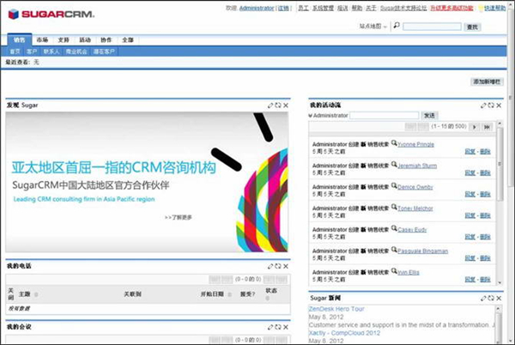Expand the Administrator arrow in activity stream
Image resolution: width=515 pixels, height=345 pixels.
[311, 115]
